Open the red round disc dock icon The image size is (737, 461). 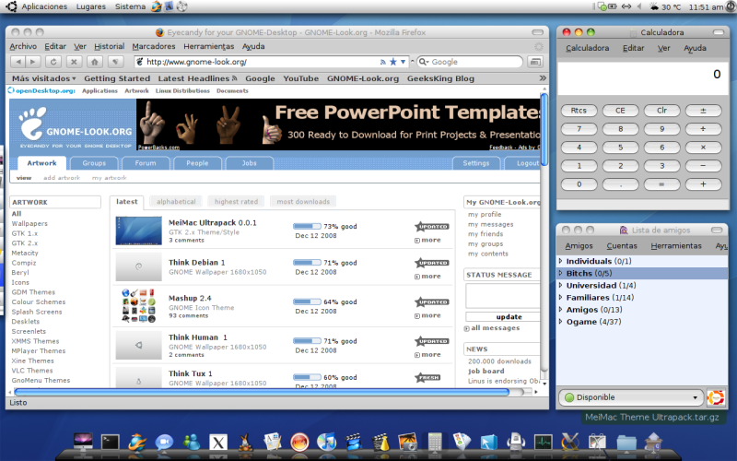(299, 443)
